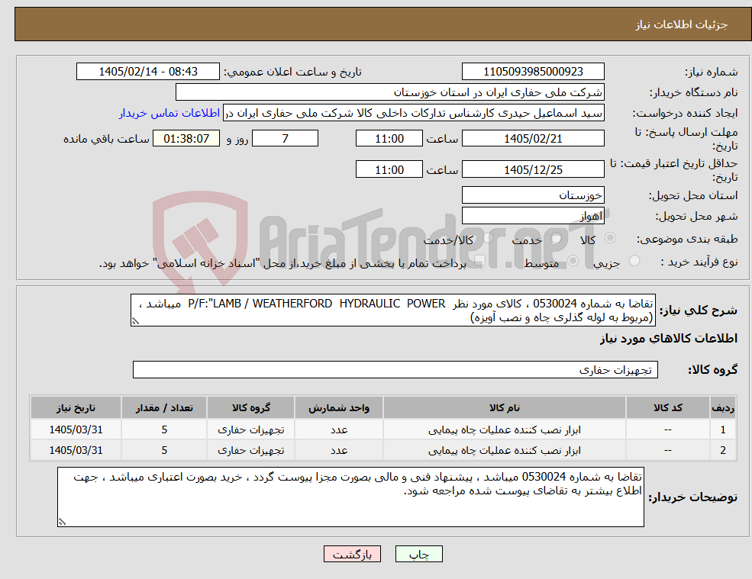Select the کالا radio button
Image resolution: width=752 pixels, height=579 pixels.
coord(611,238)
